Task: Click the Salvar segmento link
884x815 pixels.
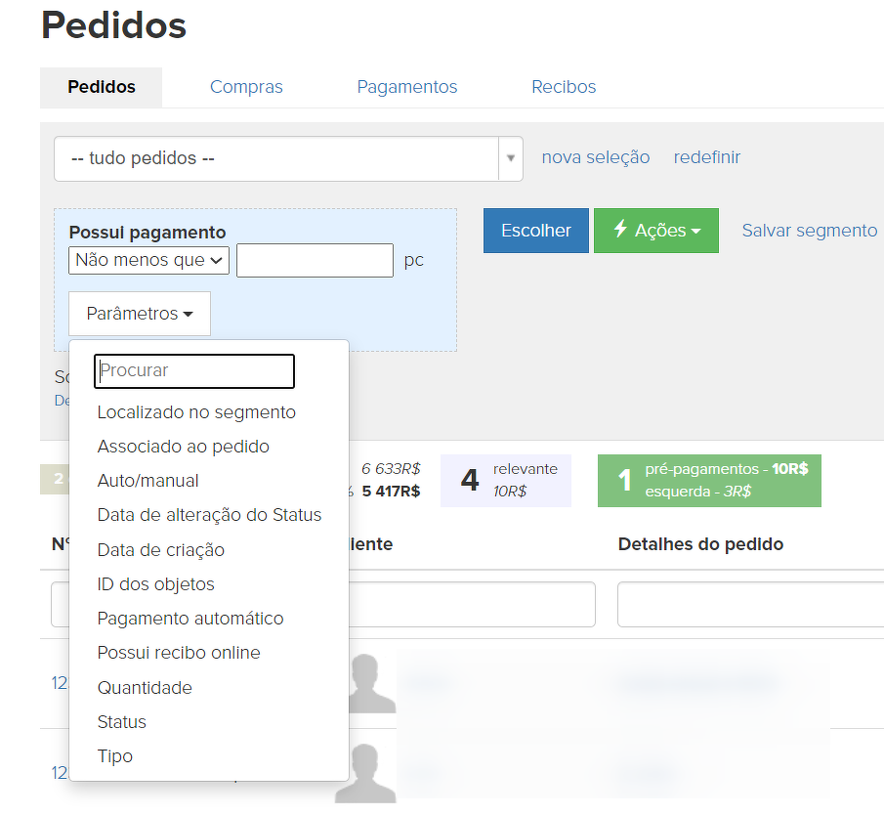Action: [809, 231]
